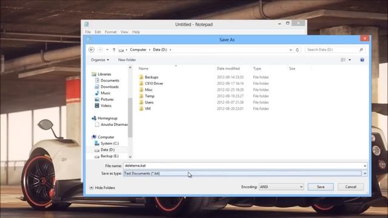Sort files by Size column
The width and height of the screenshot is (388, 218).
coord(292,68)
